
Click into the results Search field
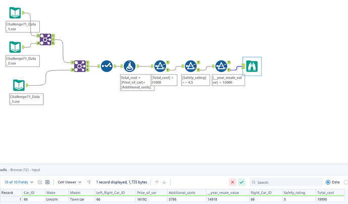click(x=286, y=182)
